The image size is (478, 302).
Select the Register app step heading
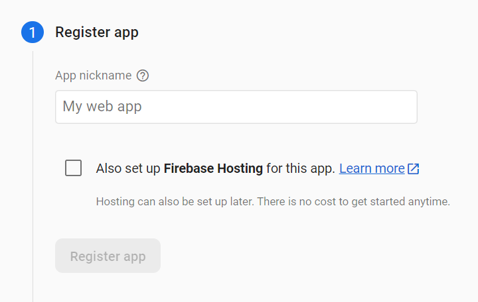tap(97, 32)
